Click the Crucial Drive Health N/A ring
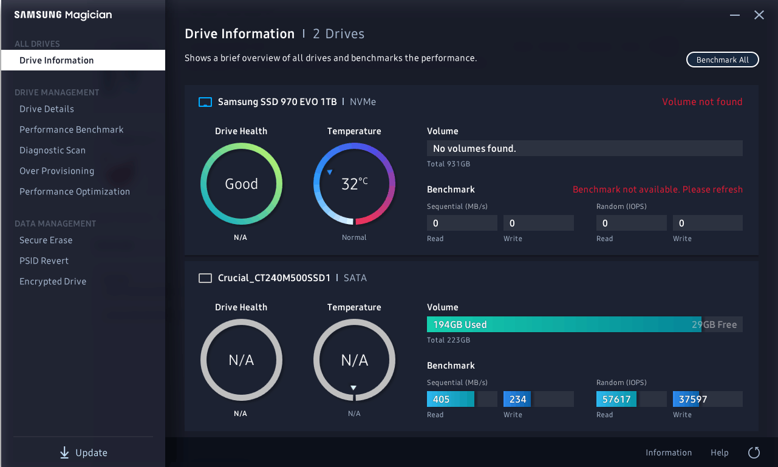The height and width of the screenshot is (467, 778). [241, 360]
